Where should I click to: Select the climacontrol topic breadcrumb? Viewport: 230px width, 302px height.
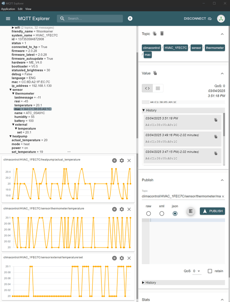coord(151,48)
